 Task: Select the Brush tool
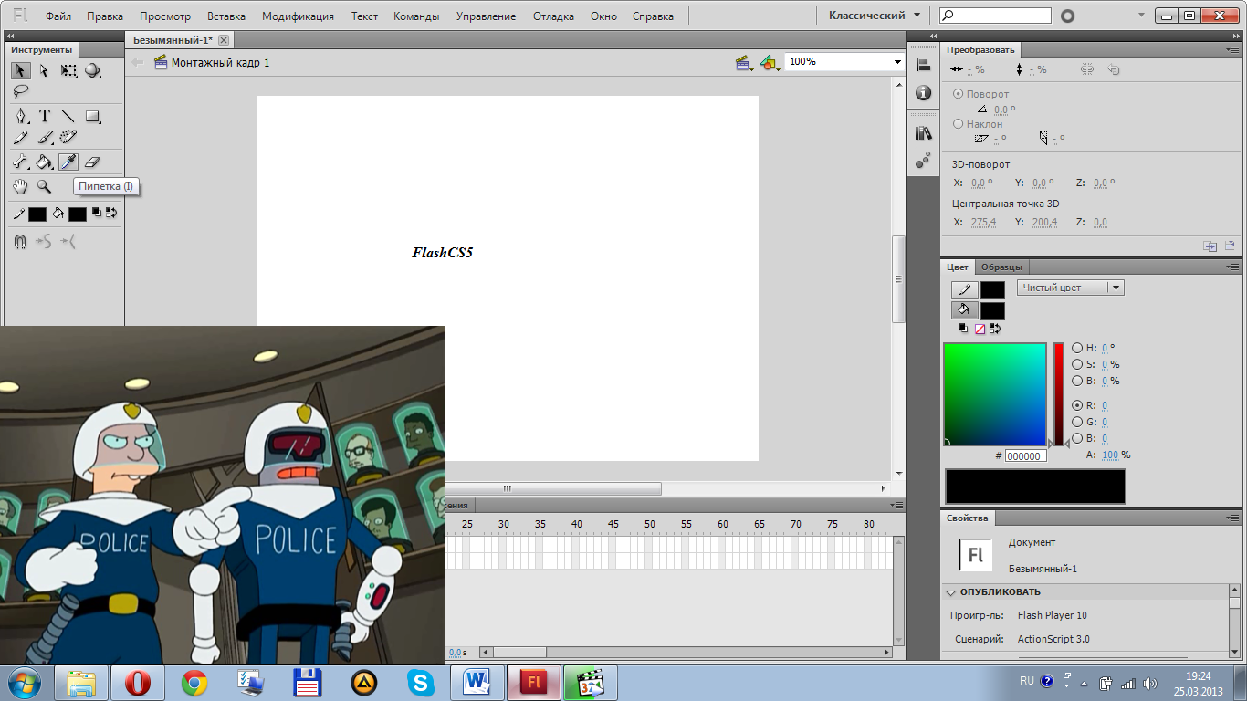click(44, 137)
